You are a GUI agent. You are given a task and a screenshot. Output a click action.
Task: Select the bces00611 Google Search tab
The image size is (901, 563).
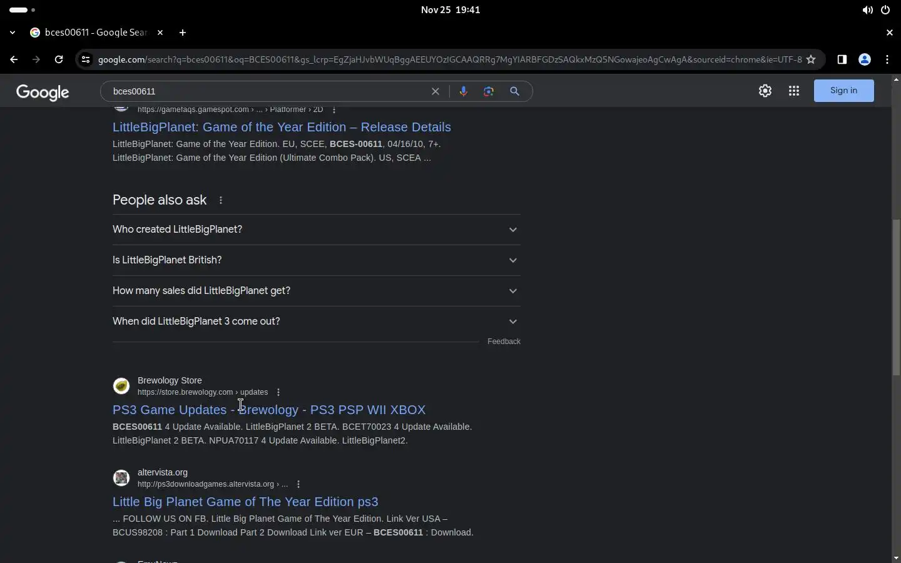(96, 33)
